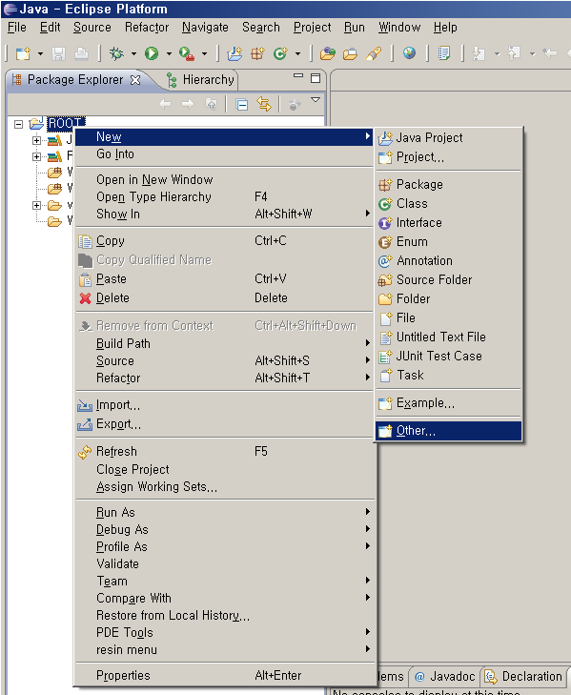Open the File menu
This screenshot has width=571, height=695.
pyautogui.click(x=17, y=28)
